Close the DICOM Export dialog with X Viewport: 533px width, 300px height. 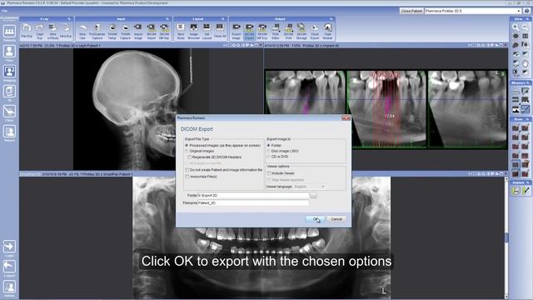click(x=346, y=118)
